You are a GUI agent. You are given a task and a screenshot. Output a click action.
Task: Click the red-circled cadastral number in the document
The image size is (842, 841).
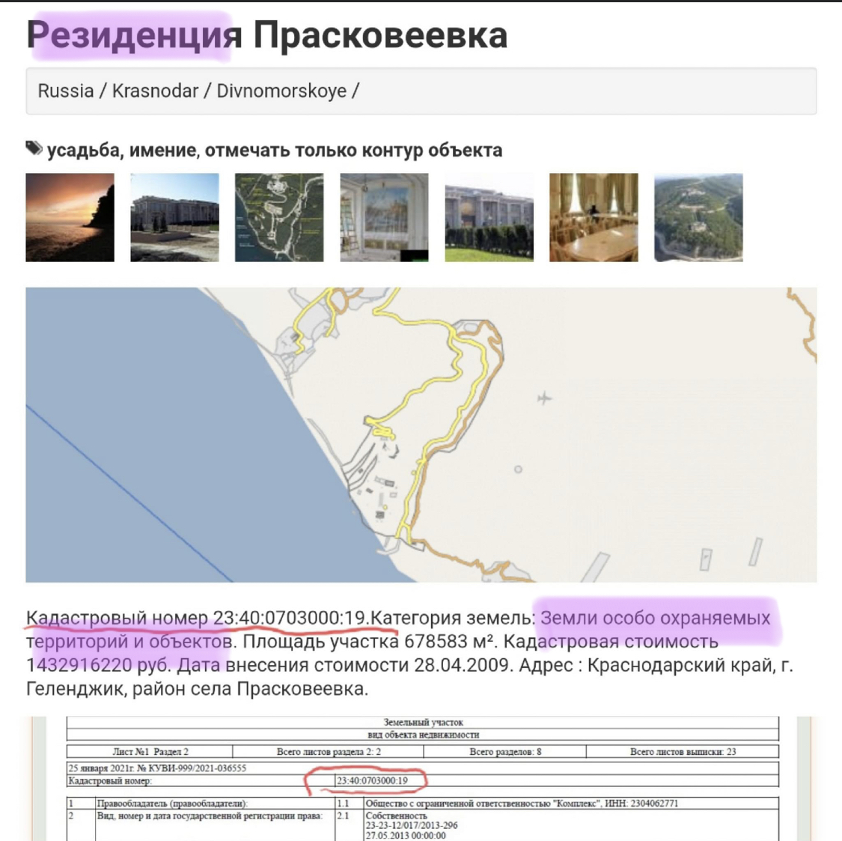(372, 780)
